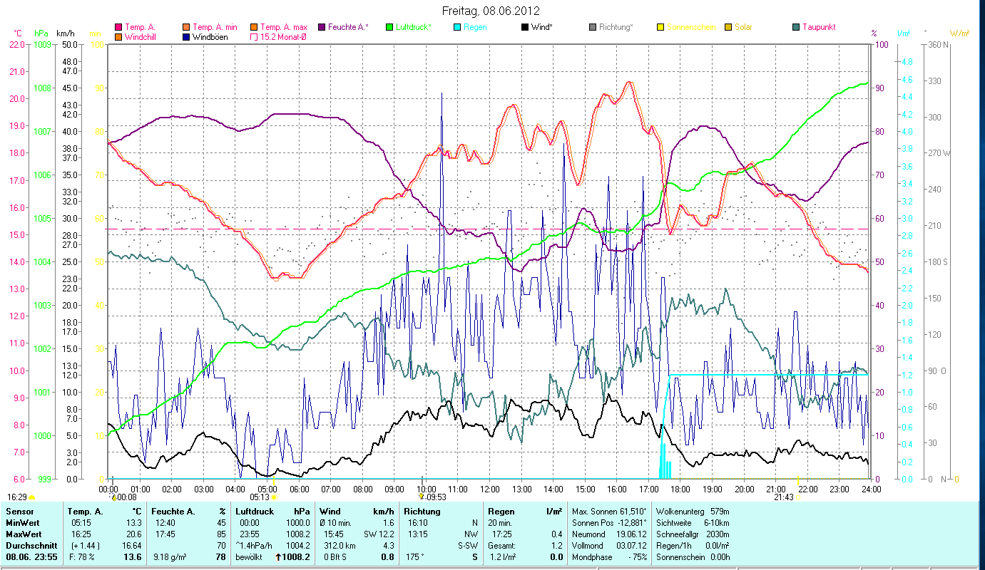Image resolution: width=985 pixels, height=570 pixels.
Task: Click the hPa axis unit label at top left
Action: pos(41,33)
